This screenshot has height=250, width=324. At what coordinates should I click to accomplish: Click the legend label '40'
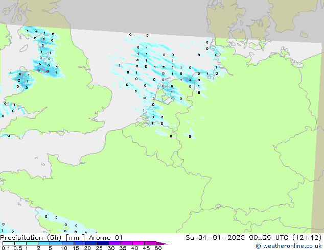pyautogui.click(x=134, y=248)
